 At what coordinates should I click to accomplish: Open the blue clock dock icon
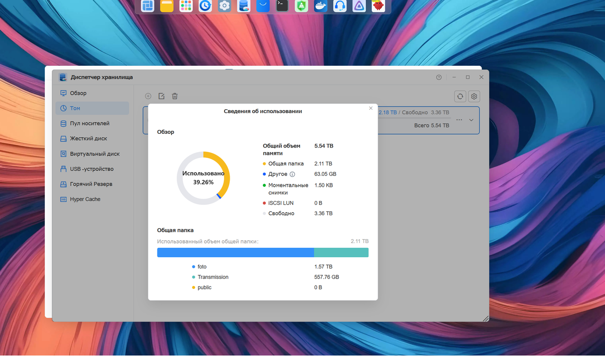coord(205,6)
